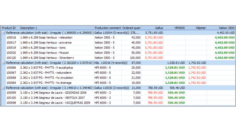Click Soap Ventoux - relaxation description

tap(47, 38)
